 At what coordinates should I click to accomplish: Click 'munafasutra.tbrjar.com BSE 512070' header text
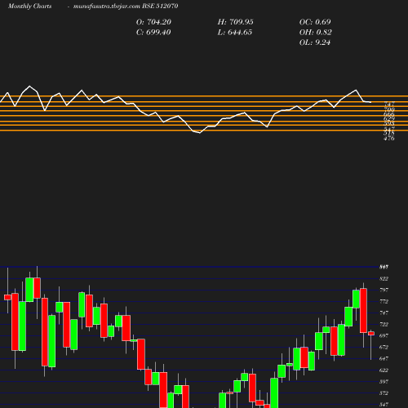click(x=126, y=6)
